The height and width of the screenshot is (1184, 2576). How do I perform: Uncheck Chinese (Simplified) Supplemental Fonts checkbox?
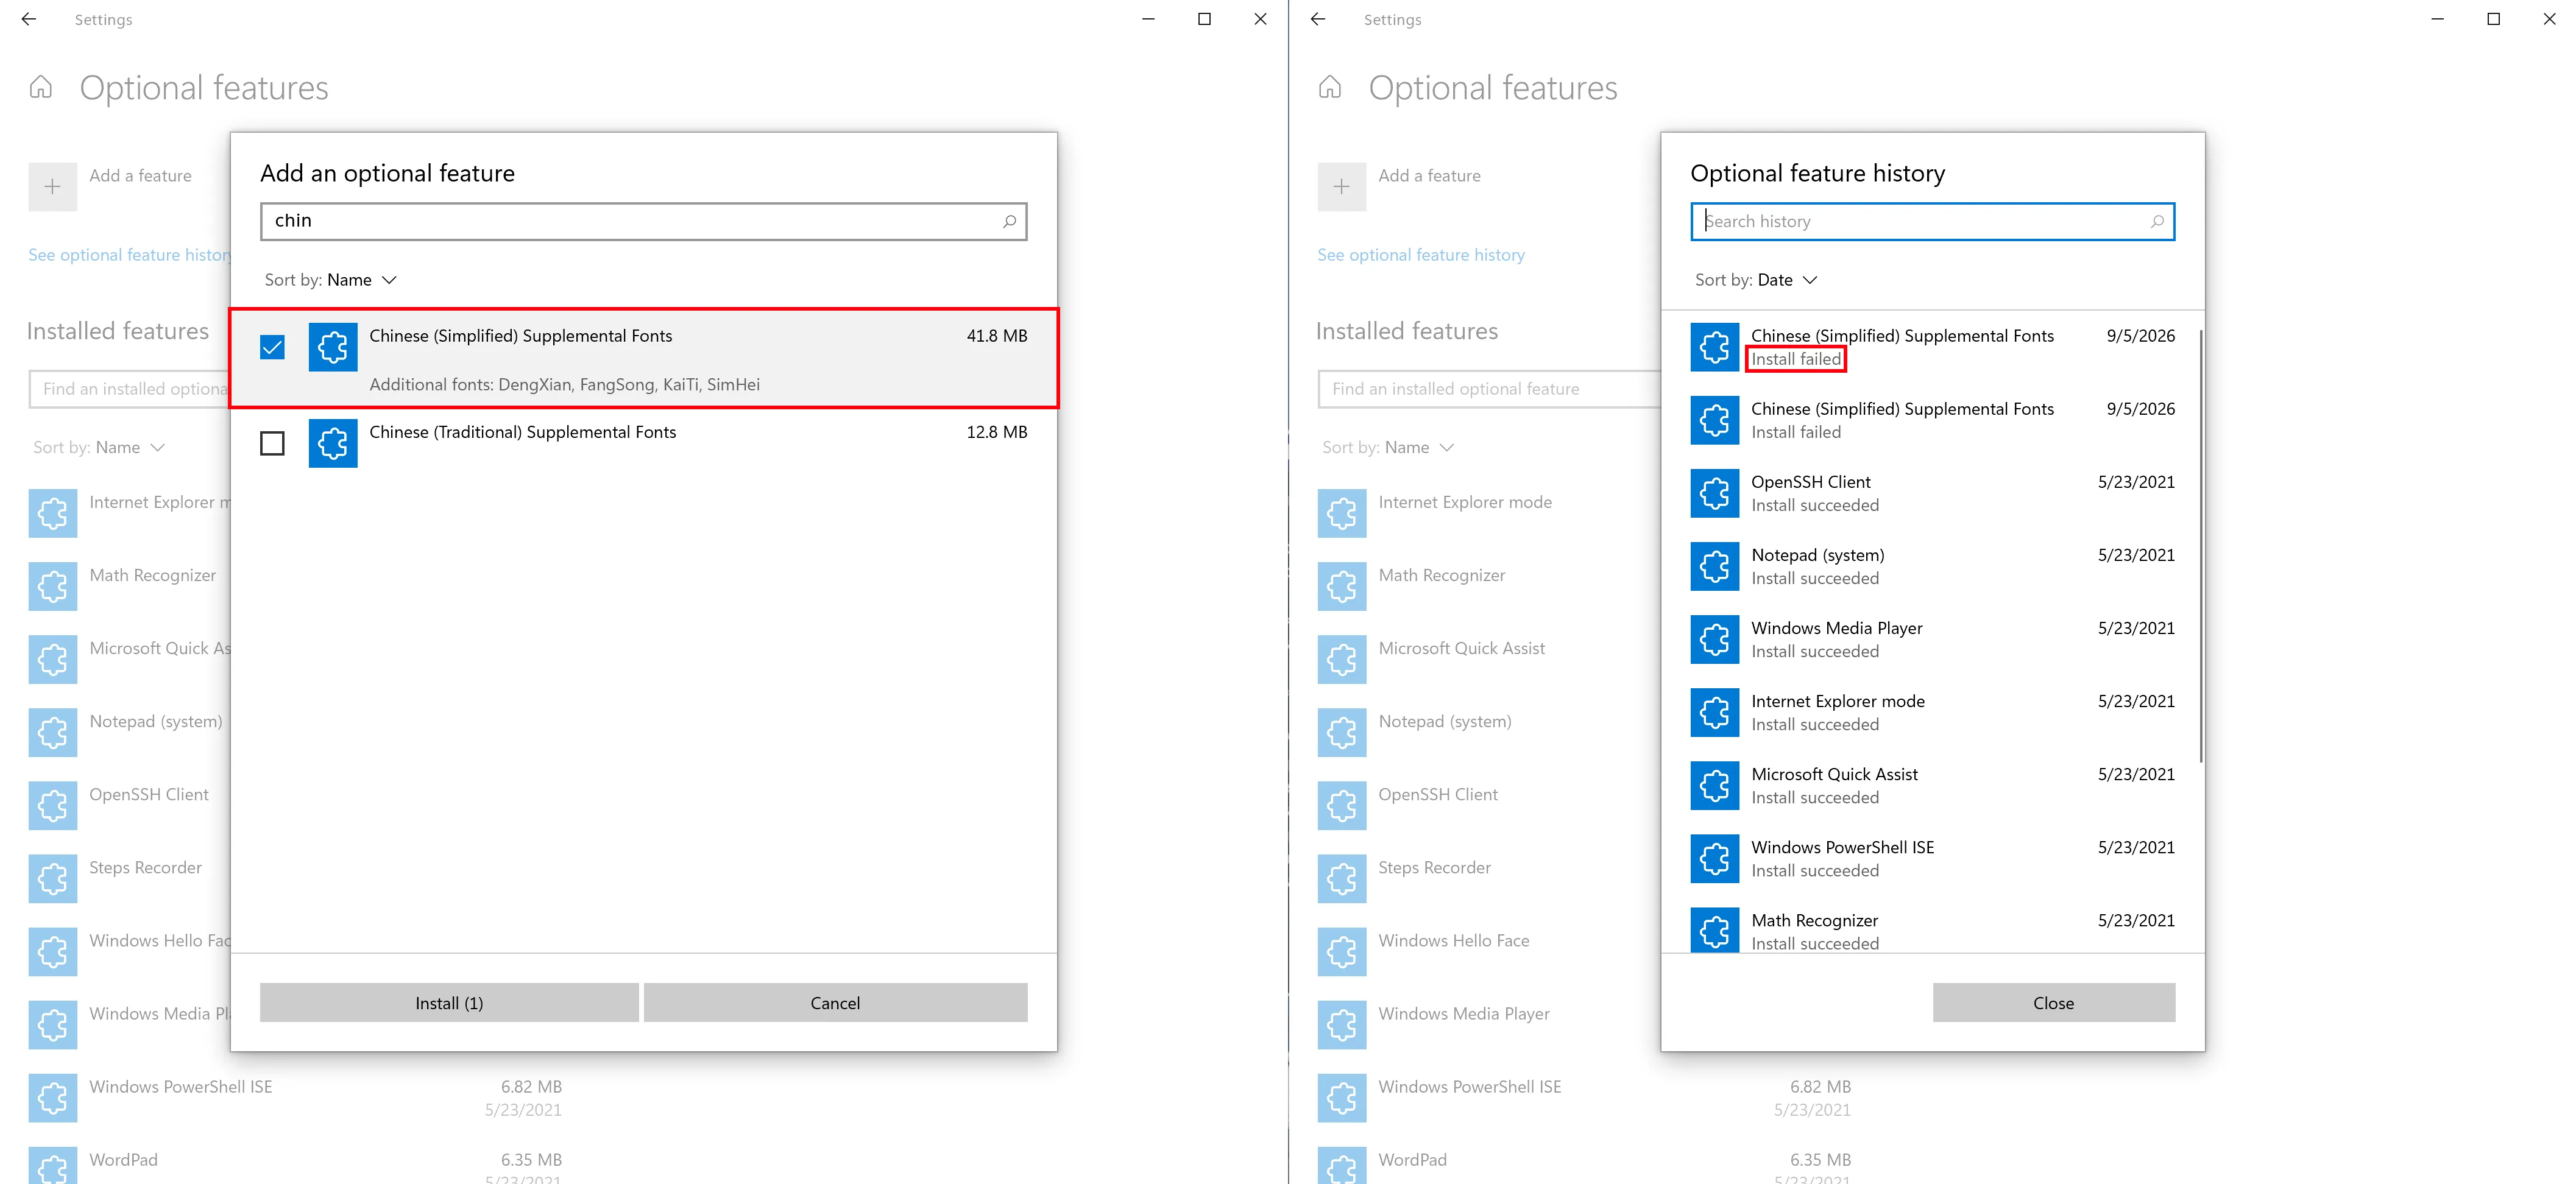tap(272, 347)
